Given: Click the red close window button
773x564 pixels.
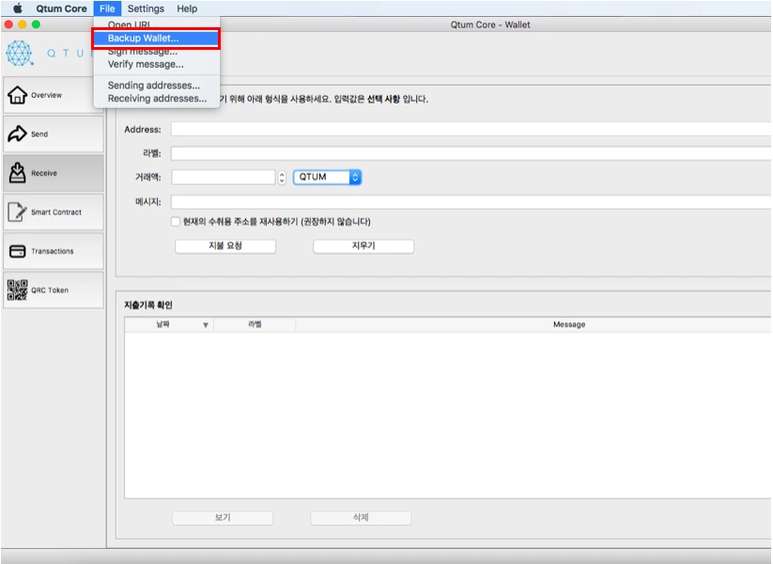Looking at the screenshot, I should click(8, 24).
